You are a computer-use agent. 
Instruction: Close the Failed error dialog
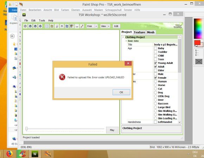coord(128,63)
